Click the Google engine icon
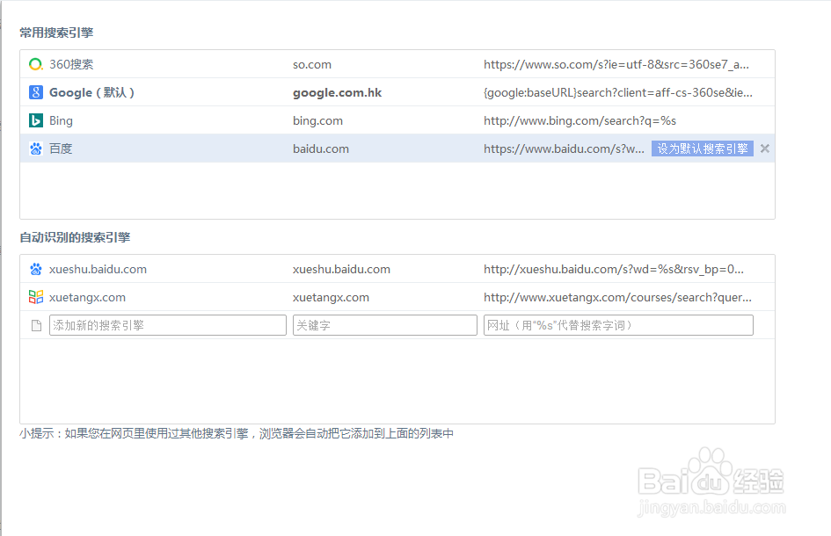This screenshot has height=536, width=831. [35, 92]
